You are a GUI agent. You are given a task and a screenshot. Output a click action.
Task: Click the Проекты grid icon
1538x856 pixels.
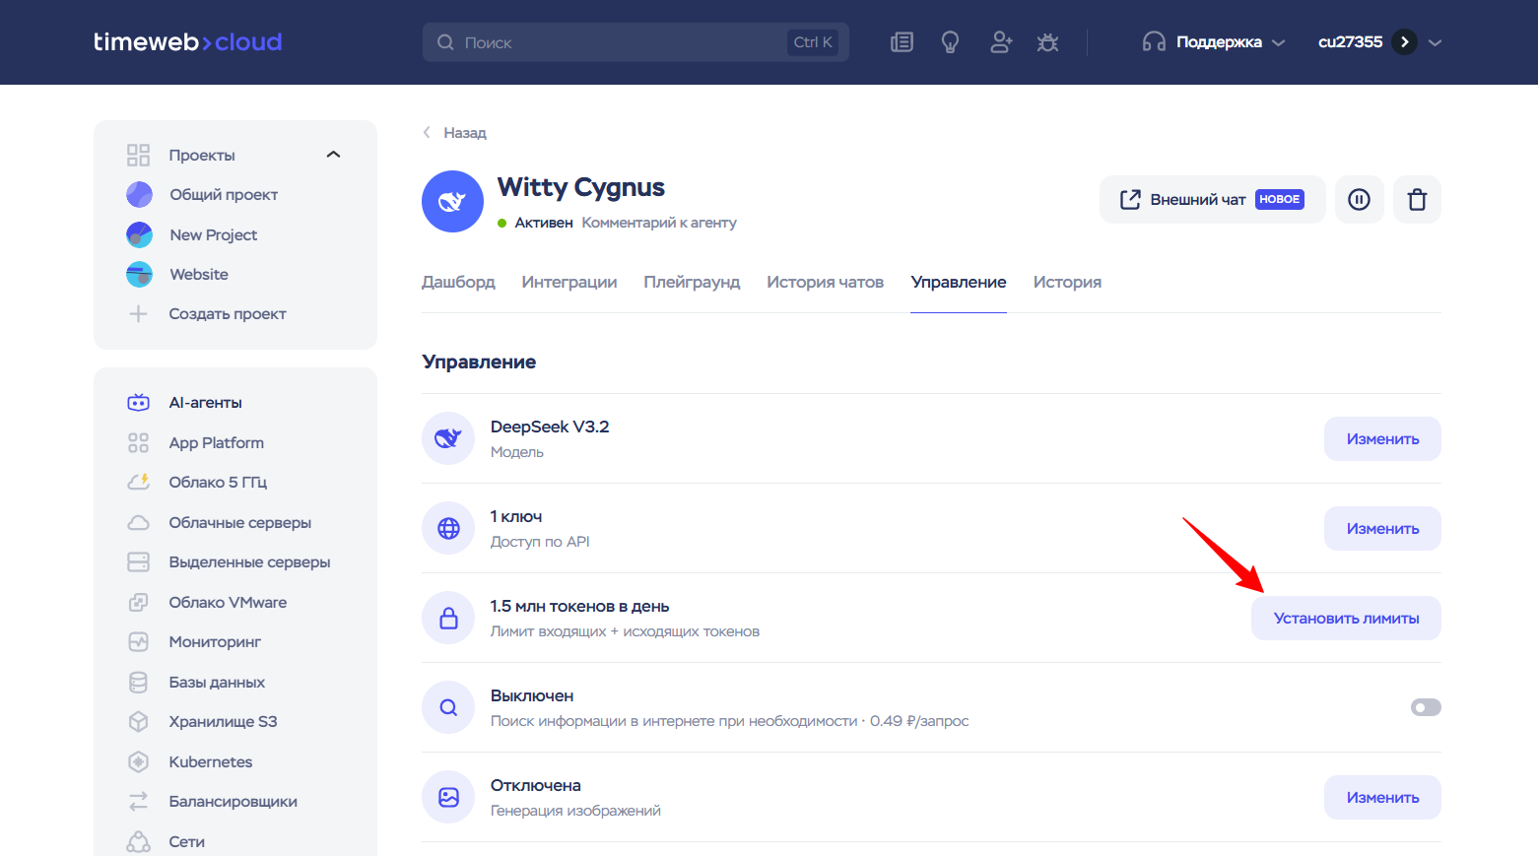(x=138, y=155)
